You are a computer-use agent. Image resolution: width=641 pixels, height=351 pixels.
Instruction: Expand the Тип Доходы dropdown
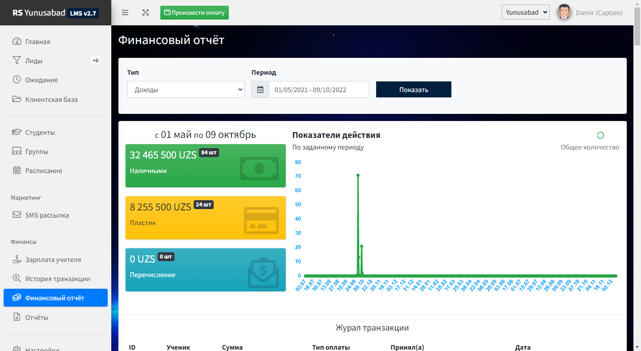(186, 89)
